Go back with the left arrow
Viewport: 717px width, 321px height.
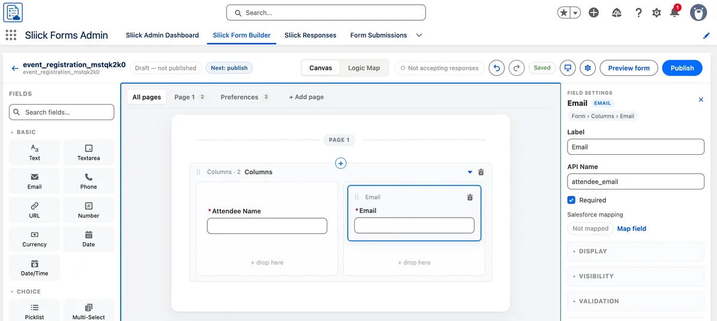(x=15, y=68)
